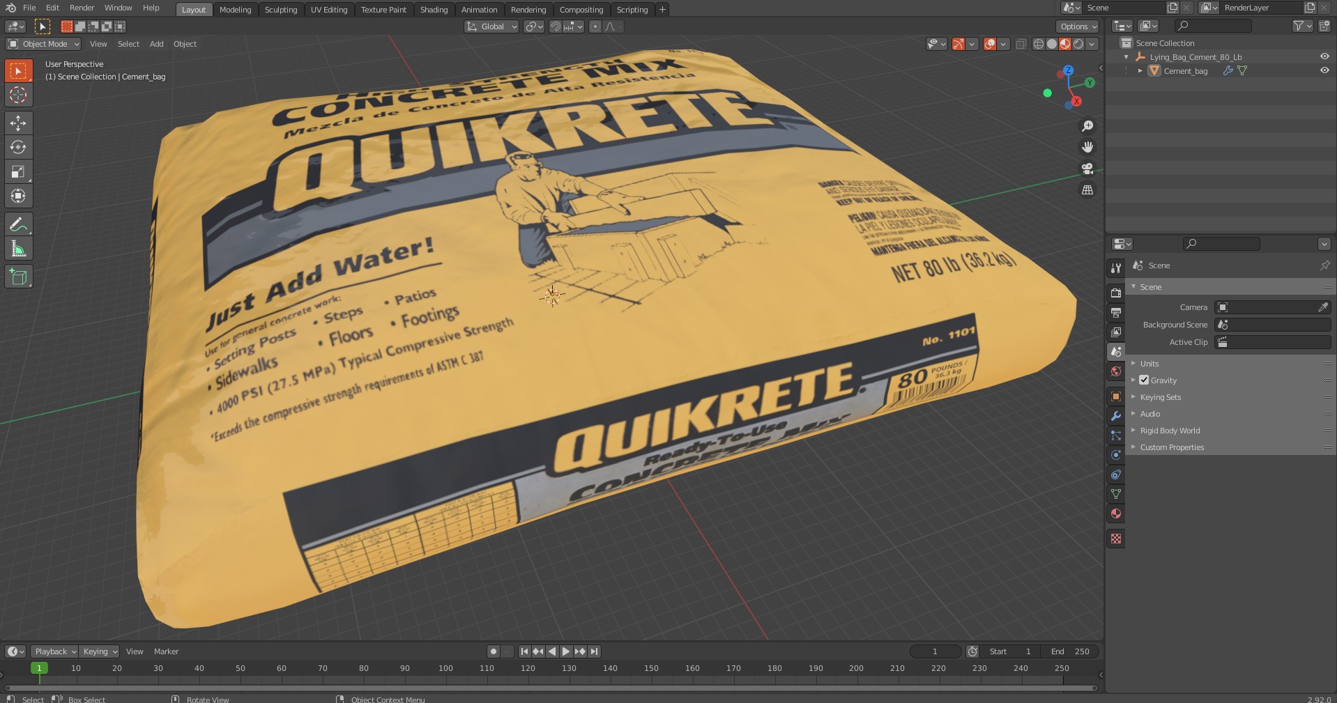Hide Lying_Bag_Cement_80_Lb in outliner
Image resolution: width=1337 pixels, height=703 pixels.
[1324, 56]
